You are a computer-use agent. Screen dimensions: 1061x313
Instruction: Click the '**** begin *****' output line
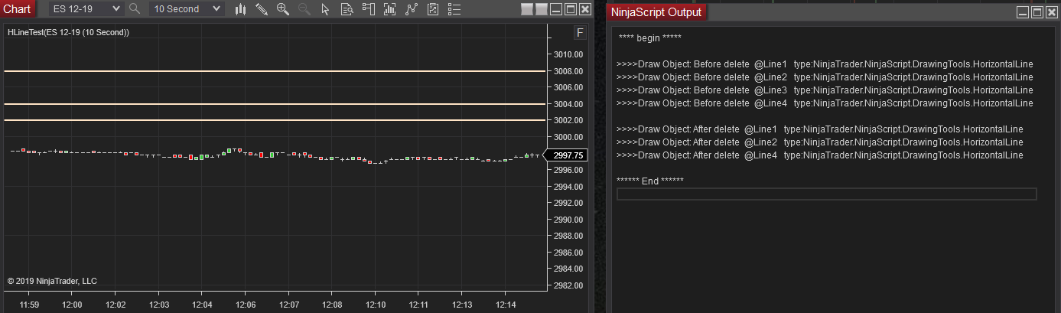click(x=649, y=37)
